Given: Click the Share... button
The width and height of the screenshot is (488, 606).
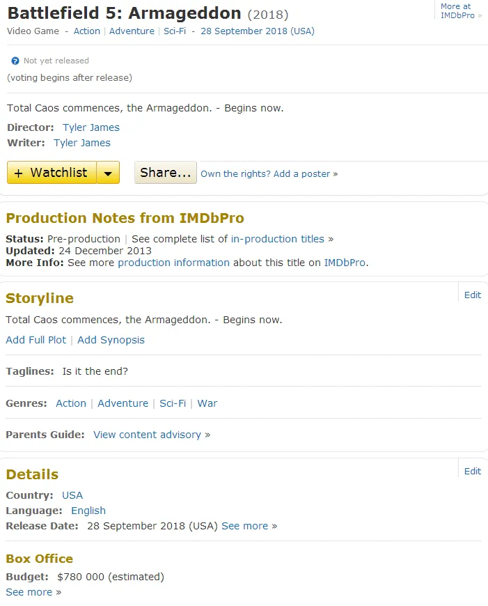Looking at the screenshot, I should click(x=165, y=173).
